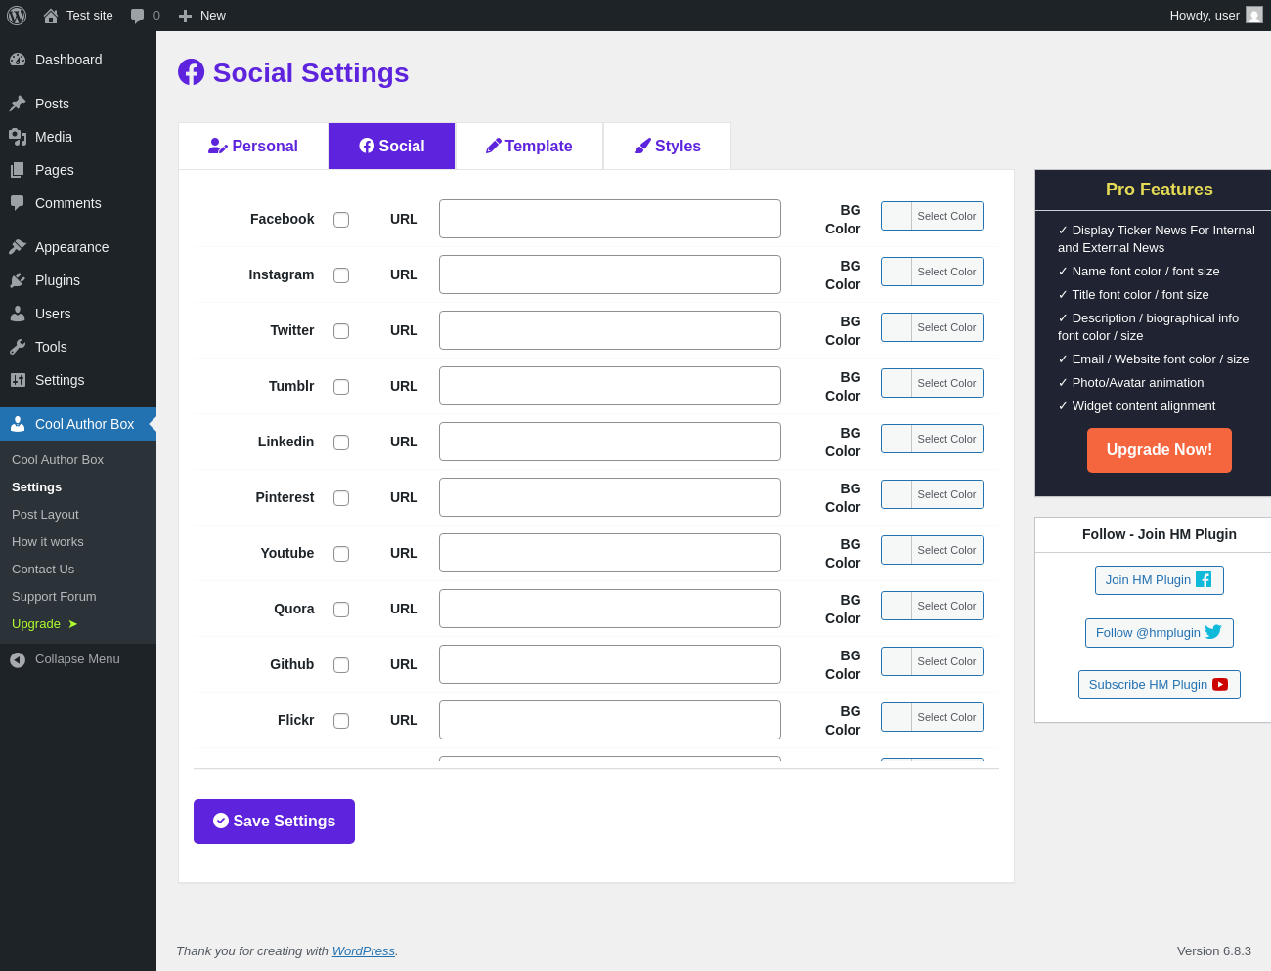
Task: Click the Collapse Menu arrow icon
Action: (18, 660)
